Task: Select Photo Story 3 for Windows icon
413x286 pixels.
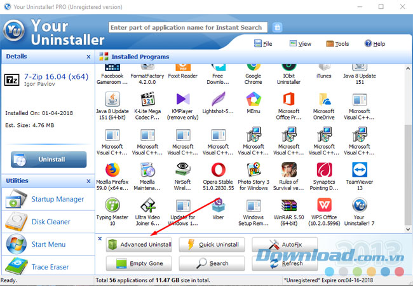Action: 254,170
